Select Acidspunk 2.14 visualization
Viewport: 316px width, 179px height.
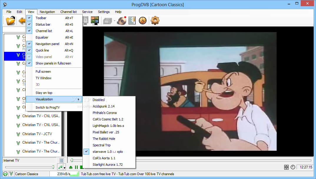109,106
